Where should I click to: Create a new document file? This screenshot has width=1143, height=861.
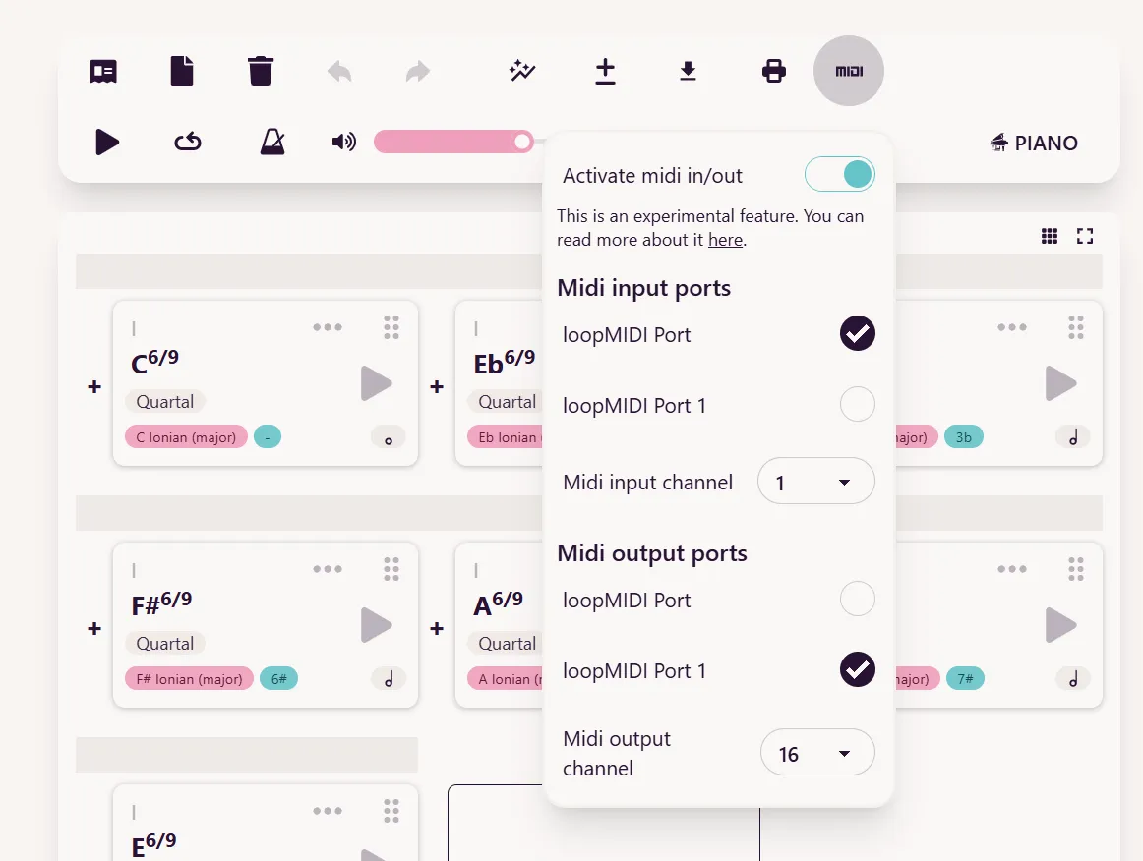[182, 72]
